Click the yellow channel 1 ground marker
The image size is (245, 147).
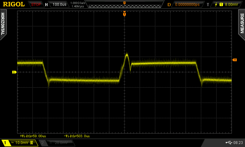click(x=14, y=72)
